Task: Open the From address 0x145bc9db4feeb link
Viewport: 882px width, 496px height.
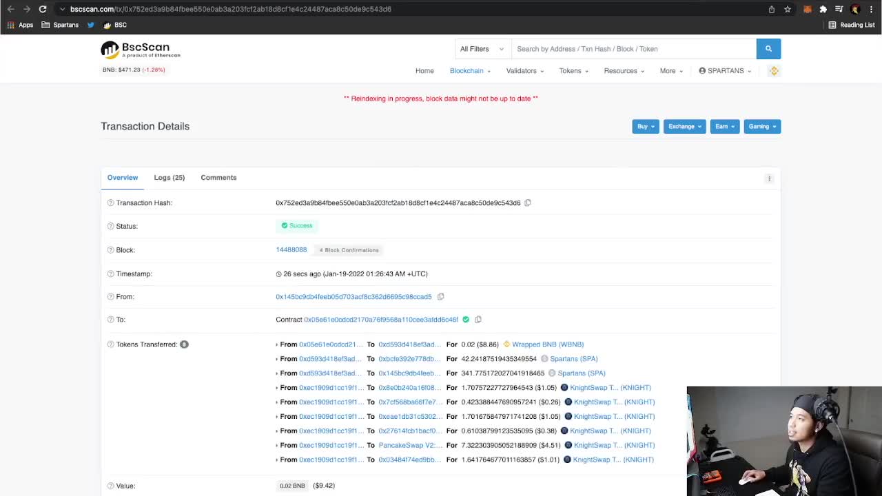Action: pyautogui.click(x=353, y=297)
